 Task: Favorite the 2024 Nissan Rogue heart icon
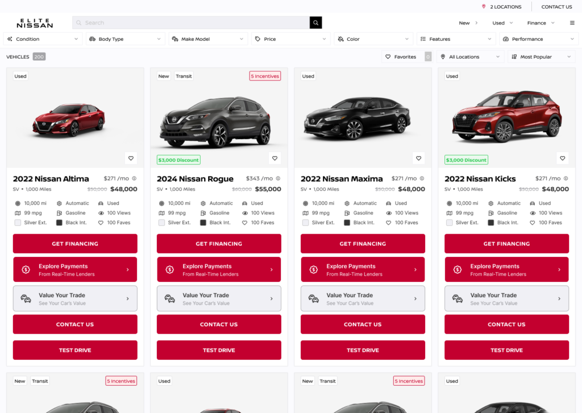(275, 158)
